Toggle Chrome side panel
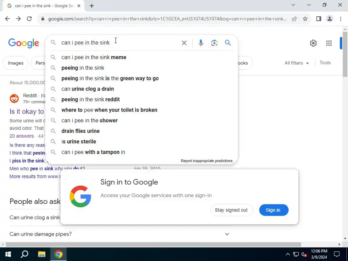The height and width of the screenshot is (261, 348). (319, 19)
